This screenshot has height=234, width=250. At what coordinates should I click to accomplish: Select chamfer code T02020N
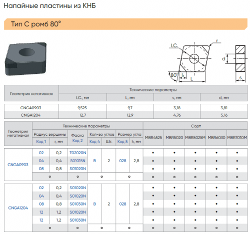[x=78, y=153]
